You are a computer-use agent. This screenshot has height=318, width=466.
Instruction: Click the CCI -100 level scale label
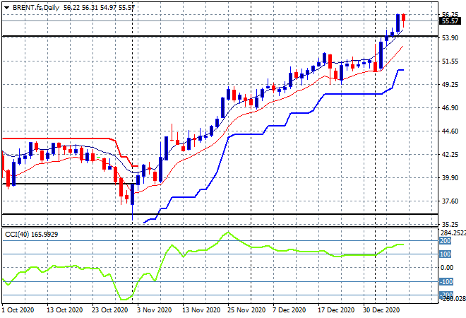pyautogui.click(x=446, y=281)
